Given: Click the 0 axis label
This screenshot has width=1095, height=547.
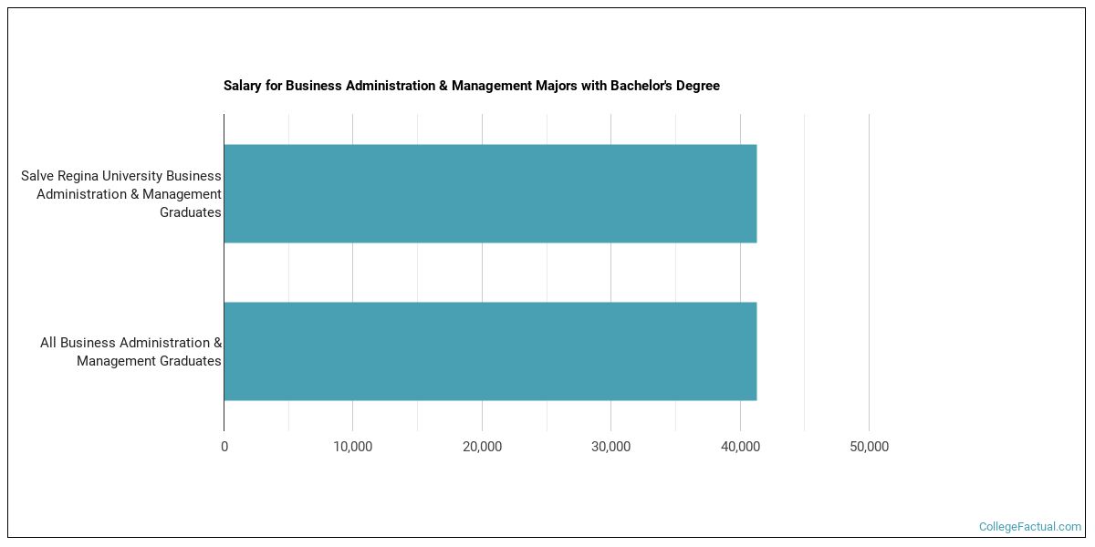Looking at the screenshot, I should click(x=224, y=447).
